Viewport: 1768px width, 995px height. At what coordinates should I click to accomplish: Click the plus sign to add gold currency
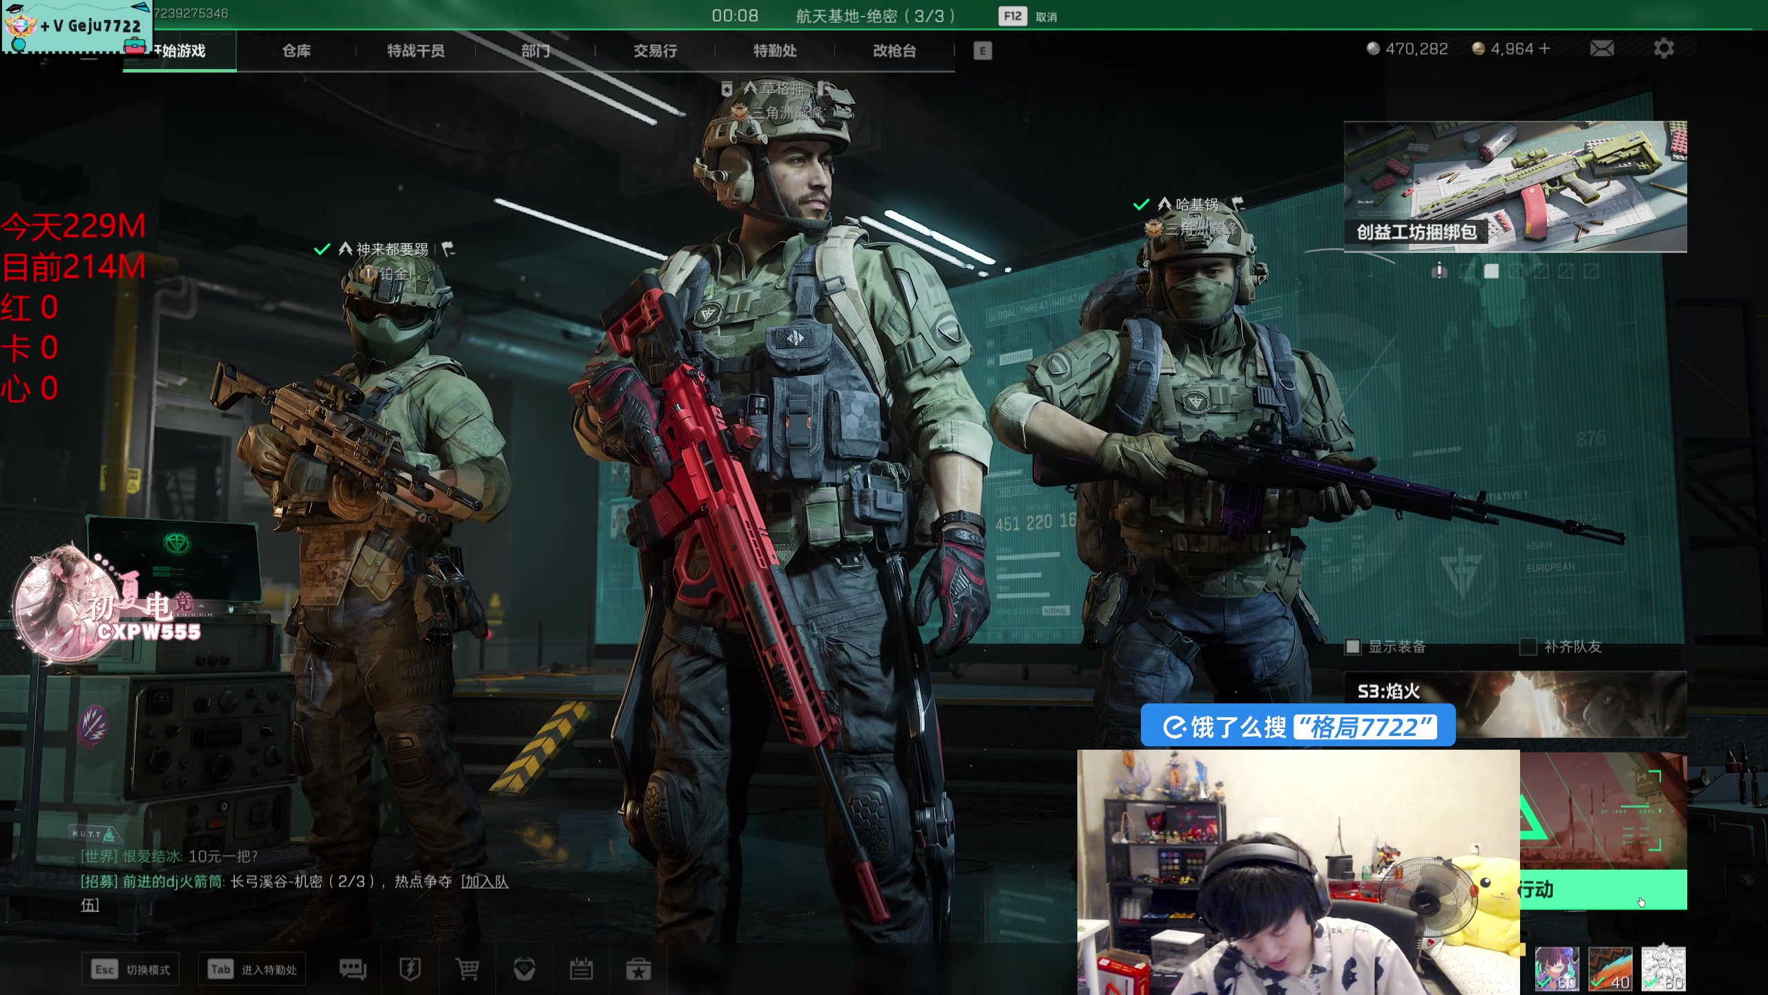1544,48
